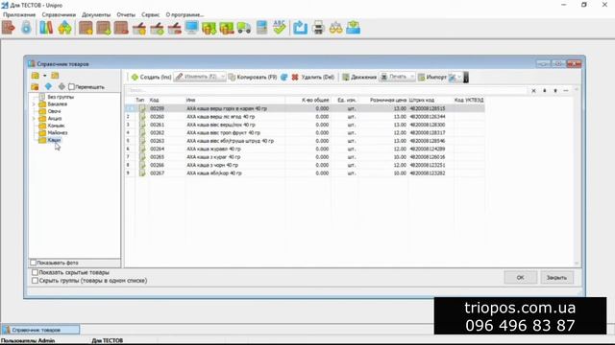Viewport: 615px width, 345px height.
Task: Select product row with code 00262
Action: coord(305,132)
